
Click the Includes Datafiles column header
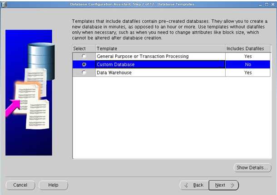[x=247, y=49]
